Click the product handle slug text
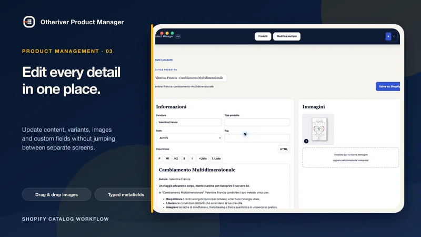This screenshot has height=237, width=421. (x=185, y=86)
